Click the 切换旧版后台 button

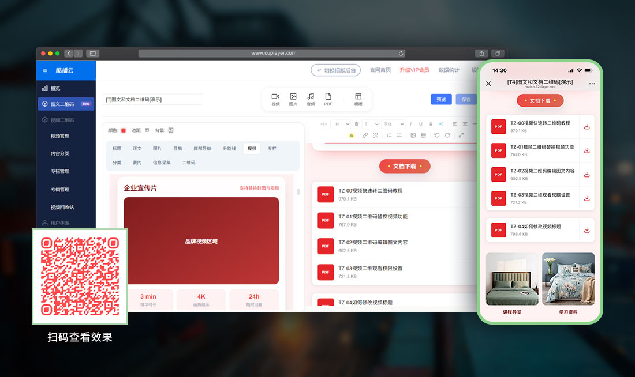(x=336, y=70)
